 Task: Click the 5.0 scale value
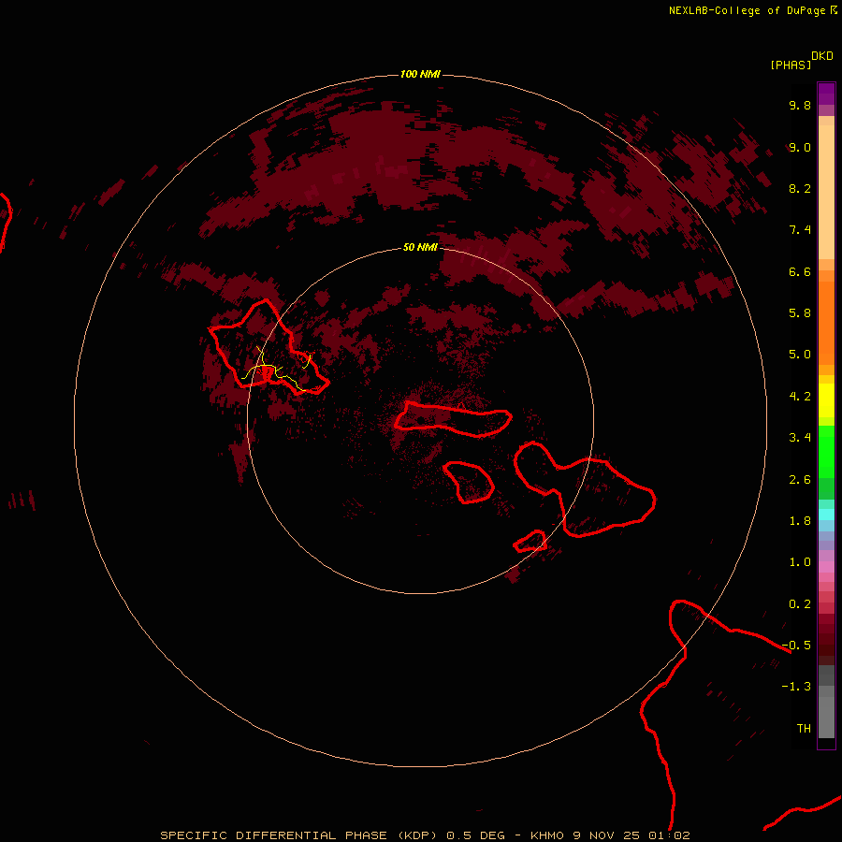800,355
